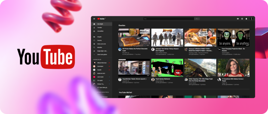Open Kitaplık section
Image resolution: width=268 pixels, height=114 pixels.
click(x=102, y=37)
